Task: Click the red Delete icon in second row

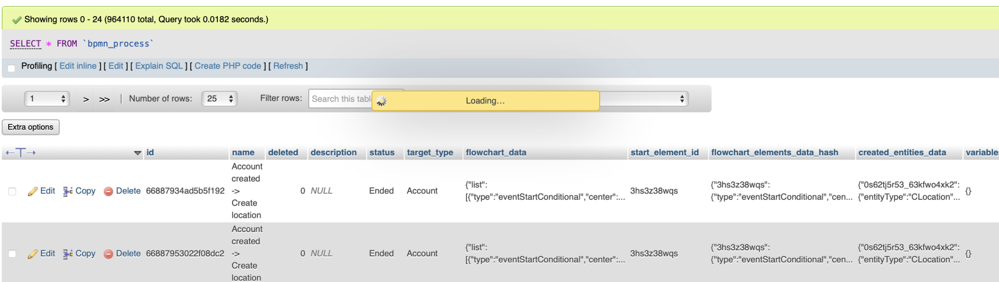Action: tap(108, 254)
